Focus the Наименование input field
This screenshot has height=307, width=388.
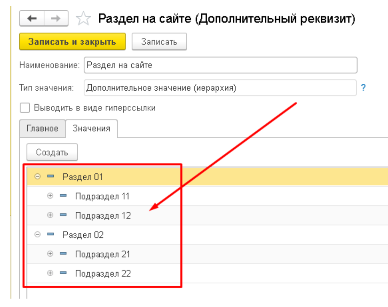point(221,65)
